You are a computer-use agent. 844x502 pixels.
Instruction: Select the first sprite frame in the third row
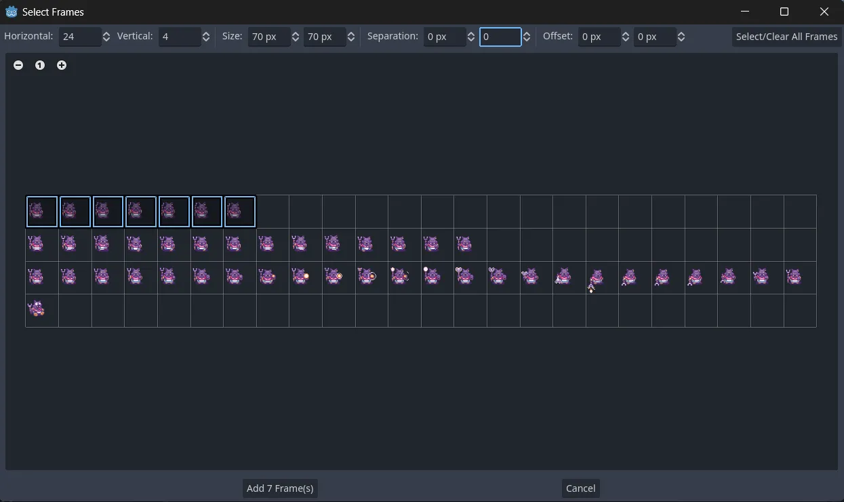(42, 277)
